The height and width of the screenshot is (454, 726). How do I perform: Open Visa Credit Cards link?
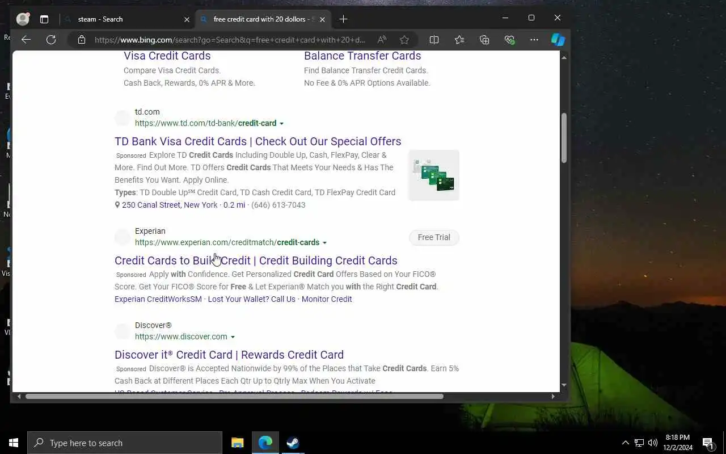pos(167,56)
